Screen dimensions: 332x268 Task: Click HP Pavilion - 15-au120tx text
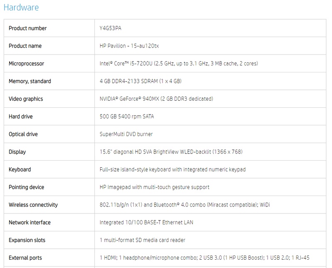129,46
